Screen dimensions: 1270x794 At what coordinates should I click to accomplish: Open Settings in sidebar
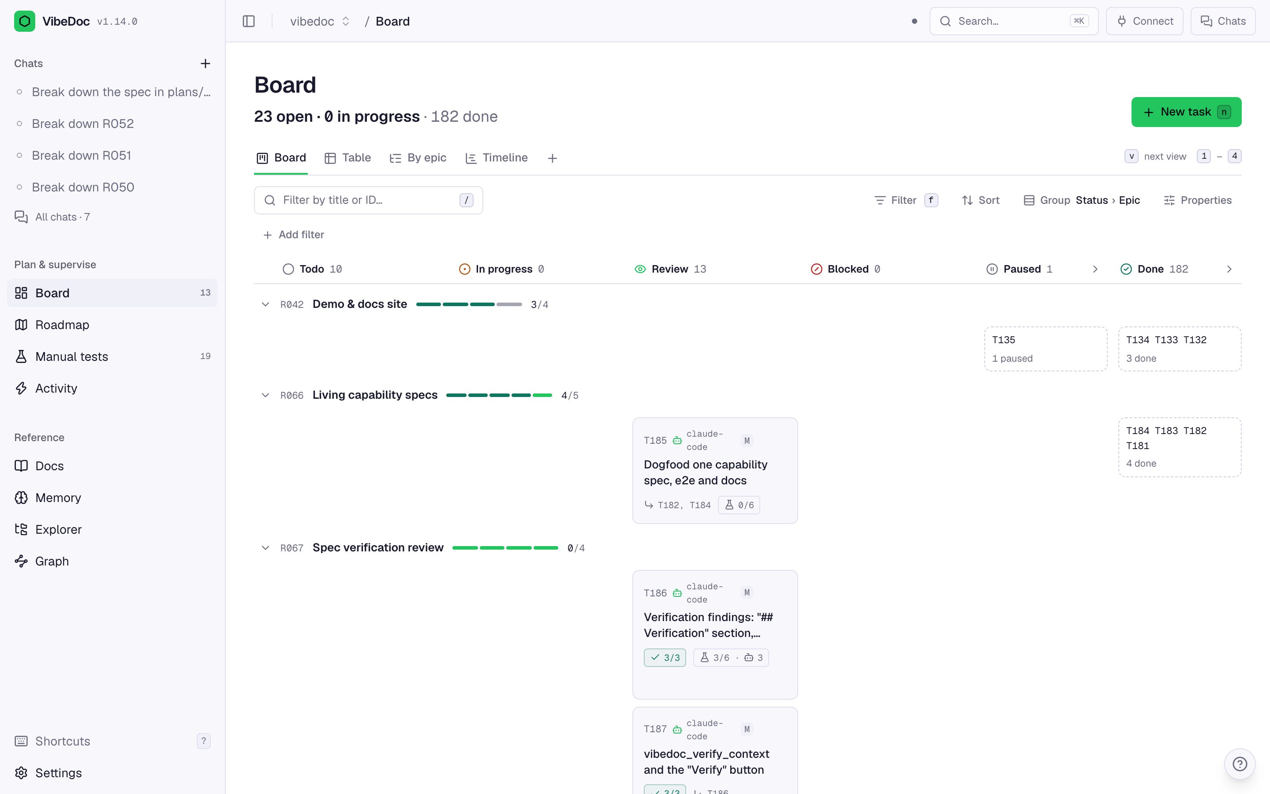coord(112,773)
